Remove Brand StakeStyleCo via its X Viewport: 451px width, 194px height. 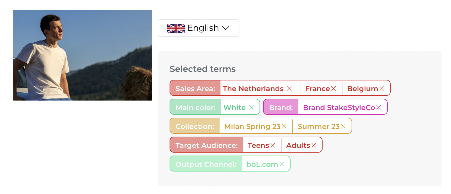pyautogui.click(x=379, y=108)
